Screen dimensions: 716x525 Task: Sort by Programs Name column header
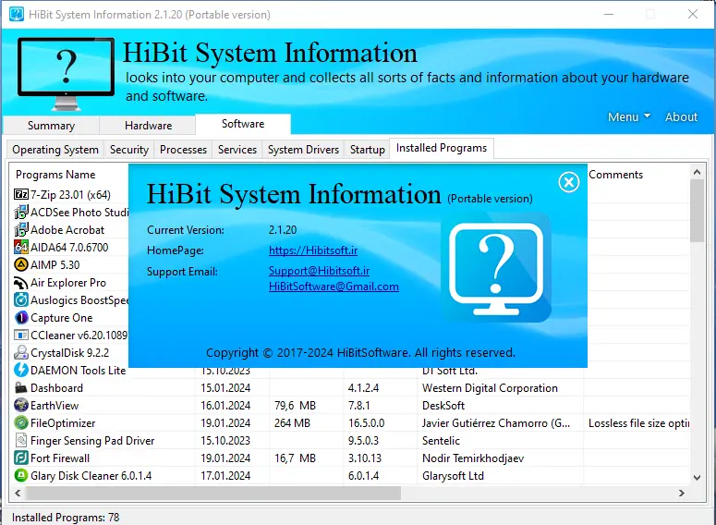pyautogui.click(x=55, y=175)
